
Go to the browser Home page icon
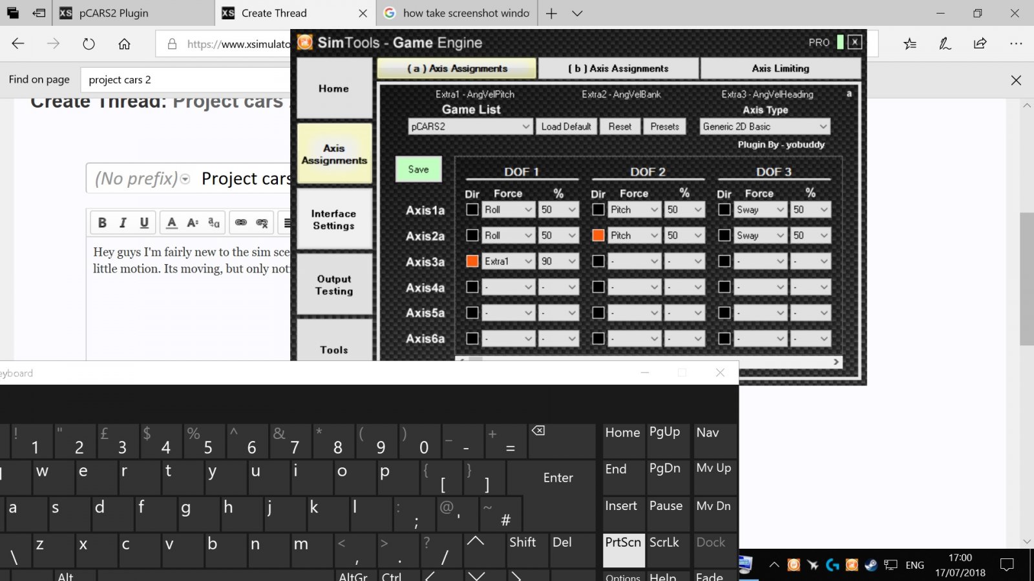[124, 44]
